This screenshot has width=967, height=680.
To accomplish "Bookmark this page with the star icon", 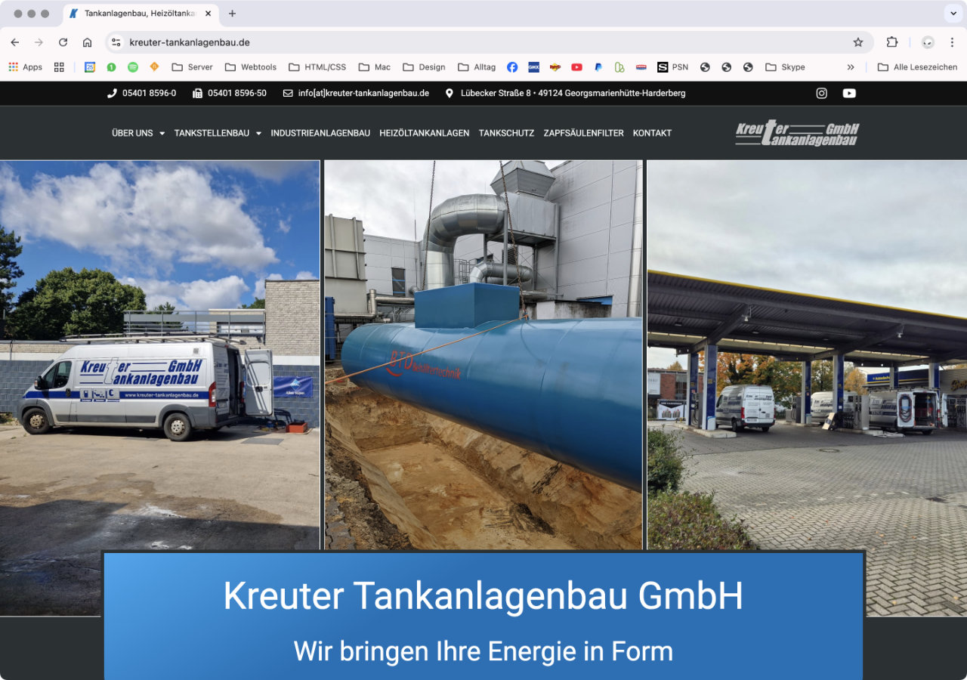I will pos(857,42).
